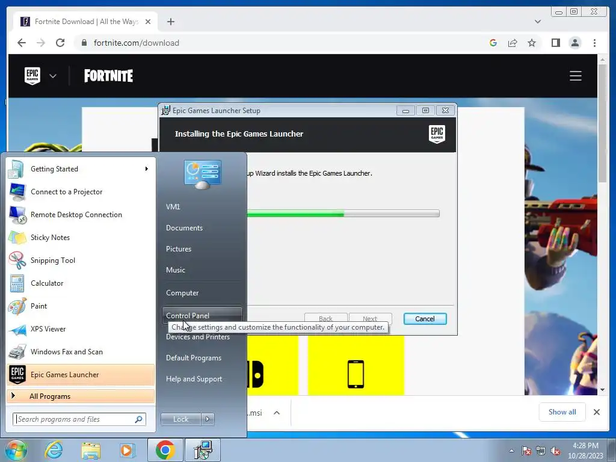
Task: Open Windows Fax and Scan
Action: click(81, 351)
